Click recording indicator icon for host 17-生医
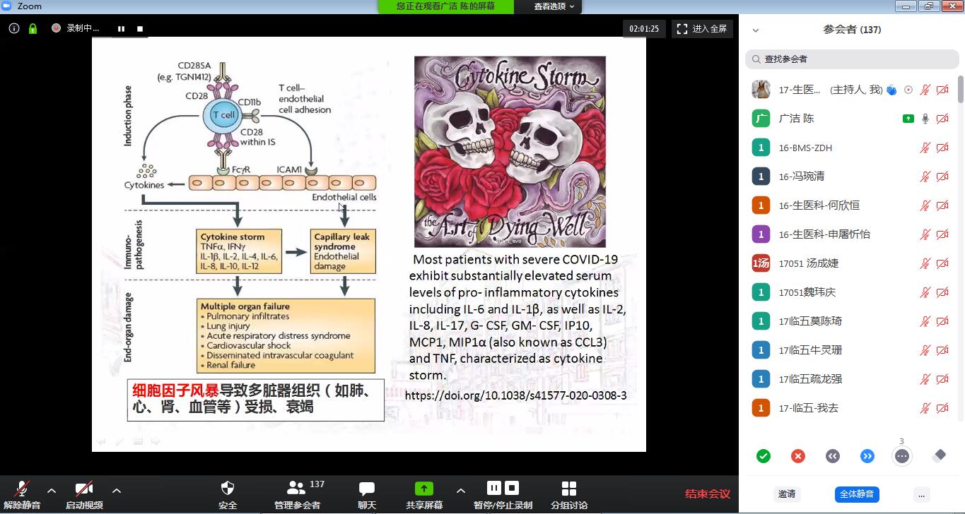The width and height of the screenshot is (965, 514). [x=908, y=90]
